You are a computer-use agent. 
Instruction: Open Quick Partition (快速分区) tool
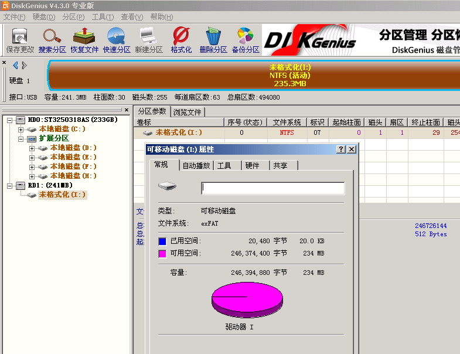point(117,40)
